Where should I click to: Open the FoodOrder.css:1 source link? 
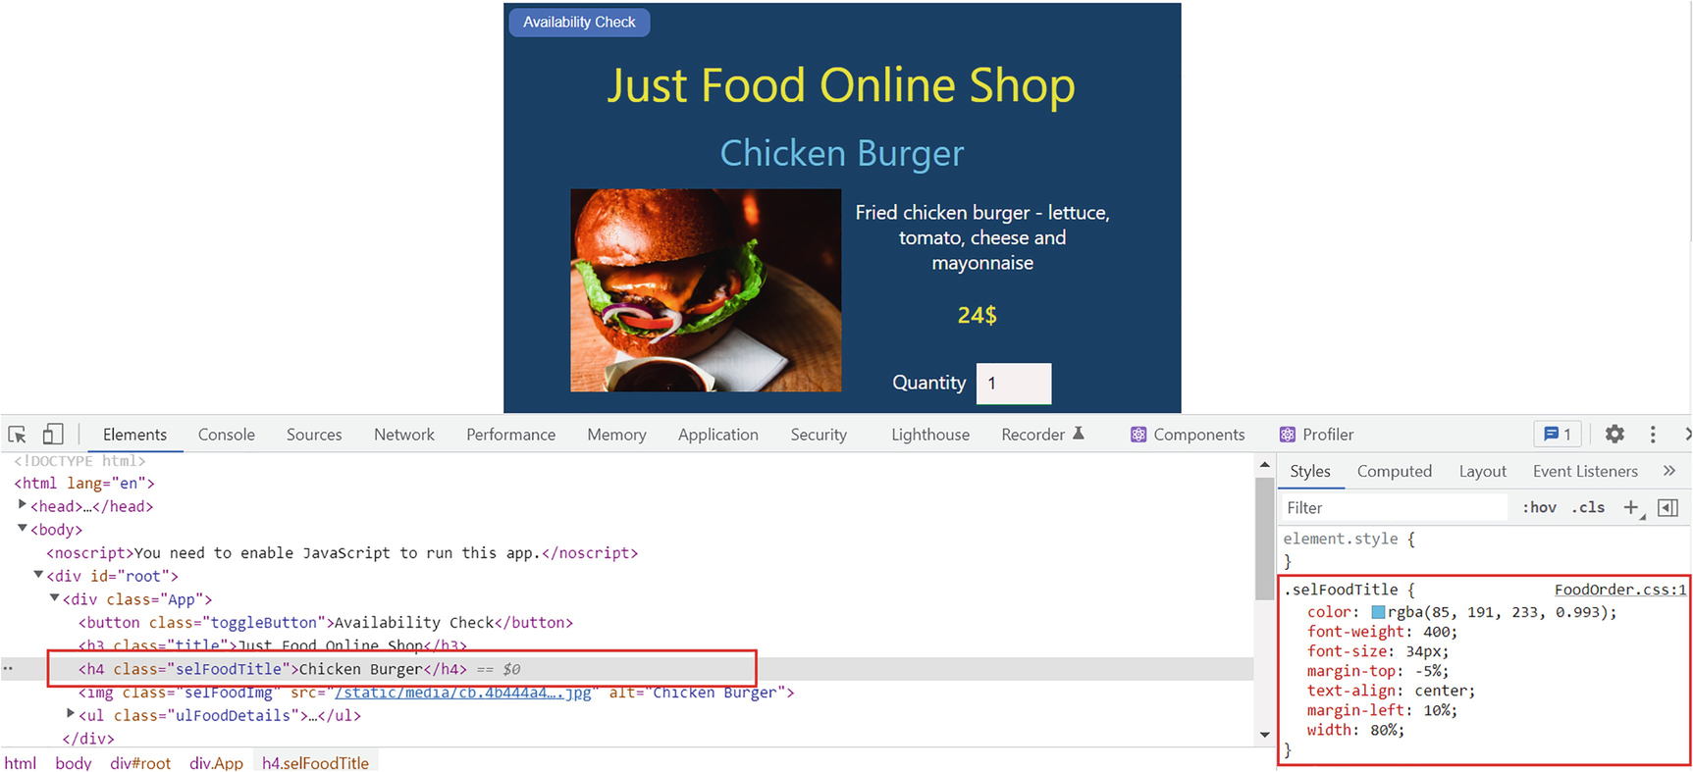(1619, 590)
